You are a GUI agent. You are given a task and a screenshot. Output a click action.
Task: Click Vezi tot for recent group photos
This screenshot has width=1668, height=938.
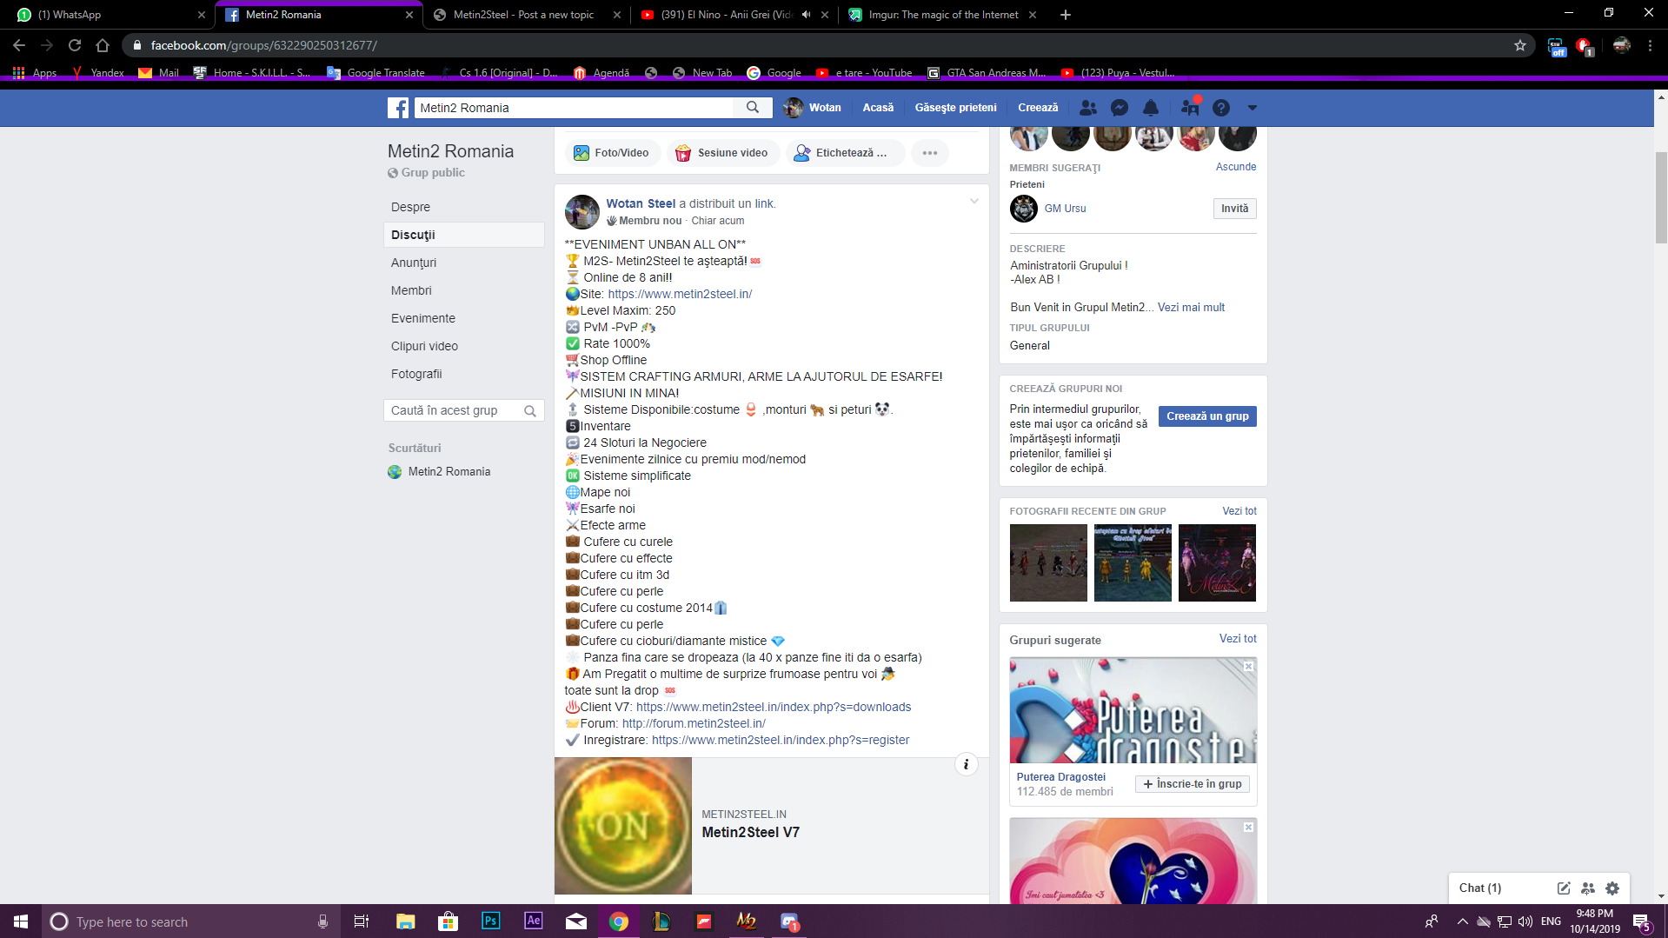[x=1239, y=511]
